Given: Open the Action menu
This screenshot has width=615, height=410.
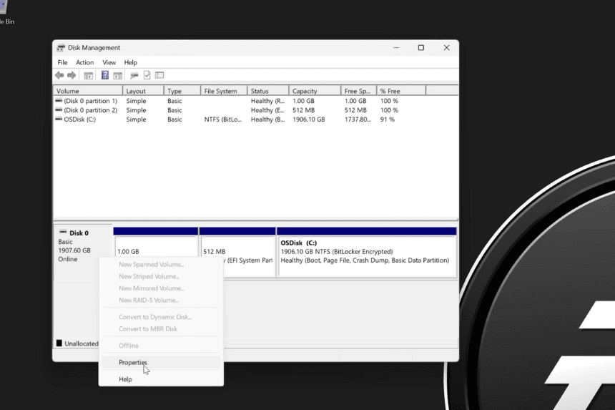Looking at the screenshot, I should pyautogui.click(x=84, y=63).
